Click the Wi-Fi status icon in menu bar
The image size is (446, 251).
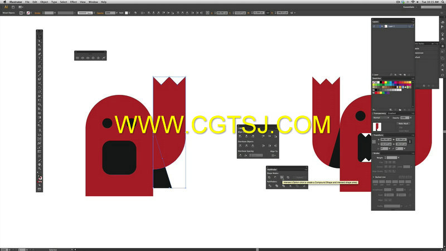pos(413,2)
